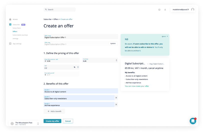The width and height of the screenshot is (204, 133).
Task: Click the App settings icon
Action: coord(10,43)
